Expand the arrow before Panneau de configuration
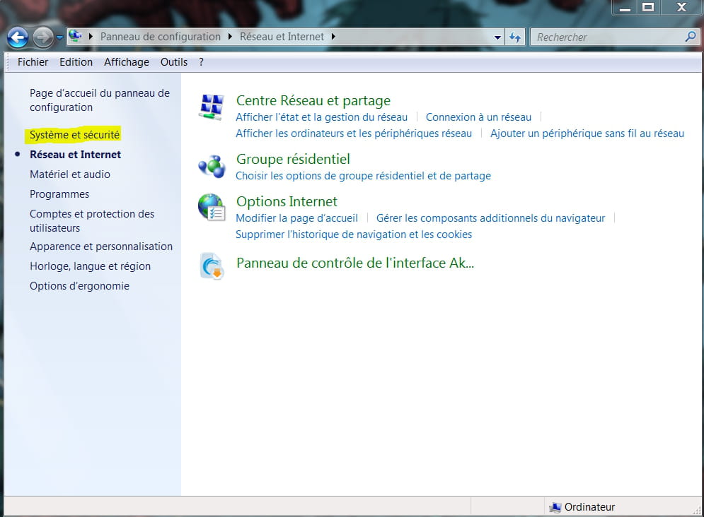Image resolution: width=704 pixels, height=517 pixels. pyautogui.click(x=91, y=37)
